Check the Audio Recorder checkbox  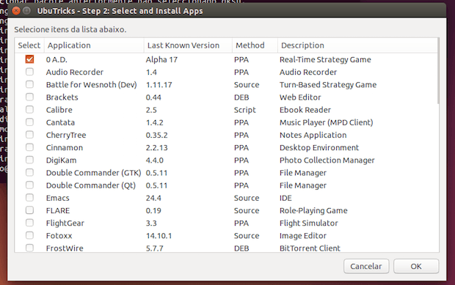click(x=29, y=72)
